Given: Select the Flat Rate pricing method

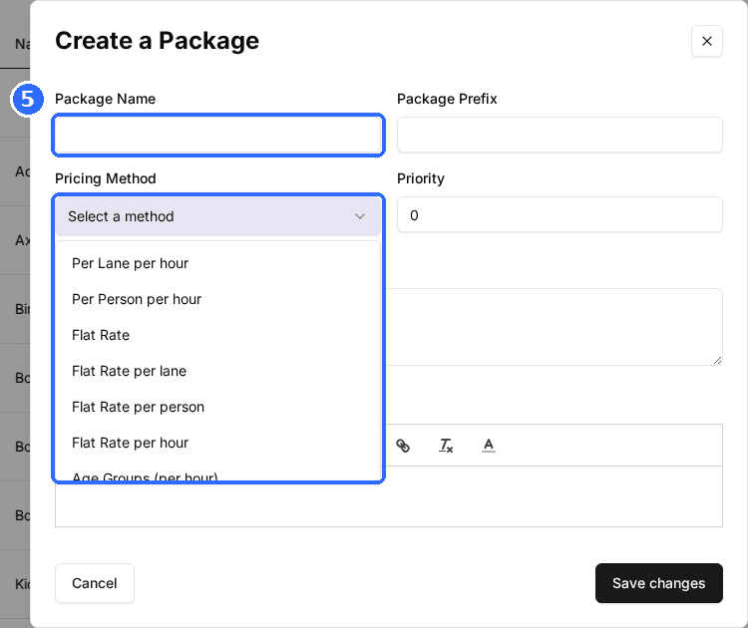Looking at the screenshot, I should [x=218, y=335].
